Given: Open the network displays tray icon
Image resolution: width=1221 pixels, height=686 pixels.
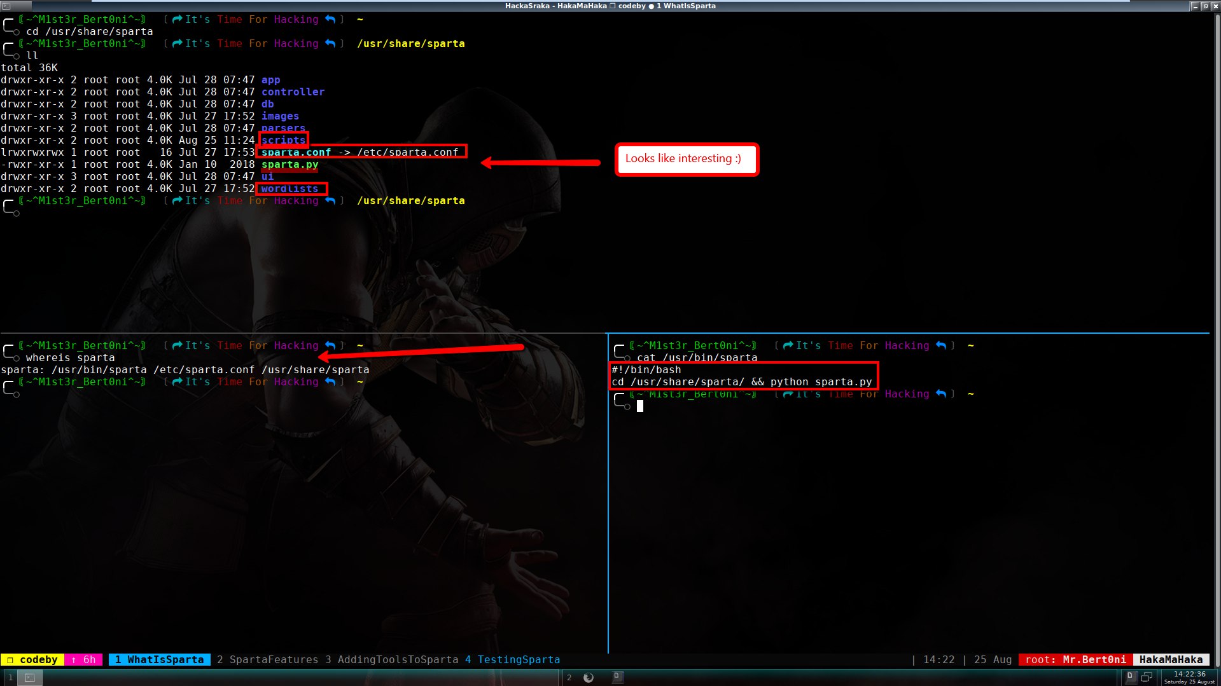Looking at the screenshot, I should 1147,677.
